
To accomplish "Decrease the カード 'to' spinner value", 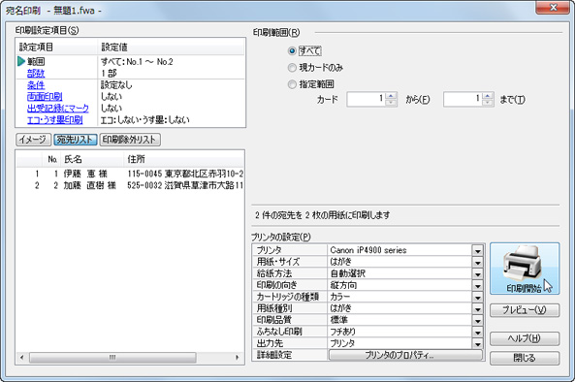I will 488,103.
